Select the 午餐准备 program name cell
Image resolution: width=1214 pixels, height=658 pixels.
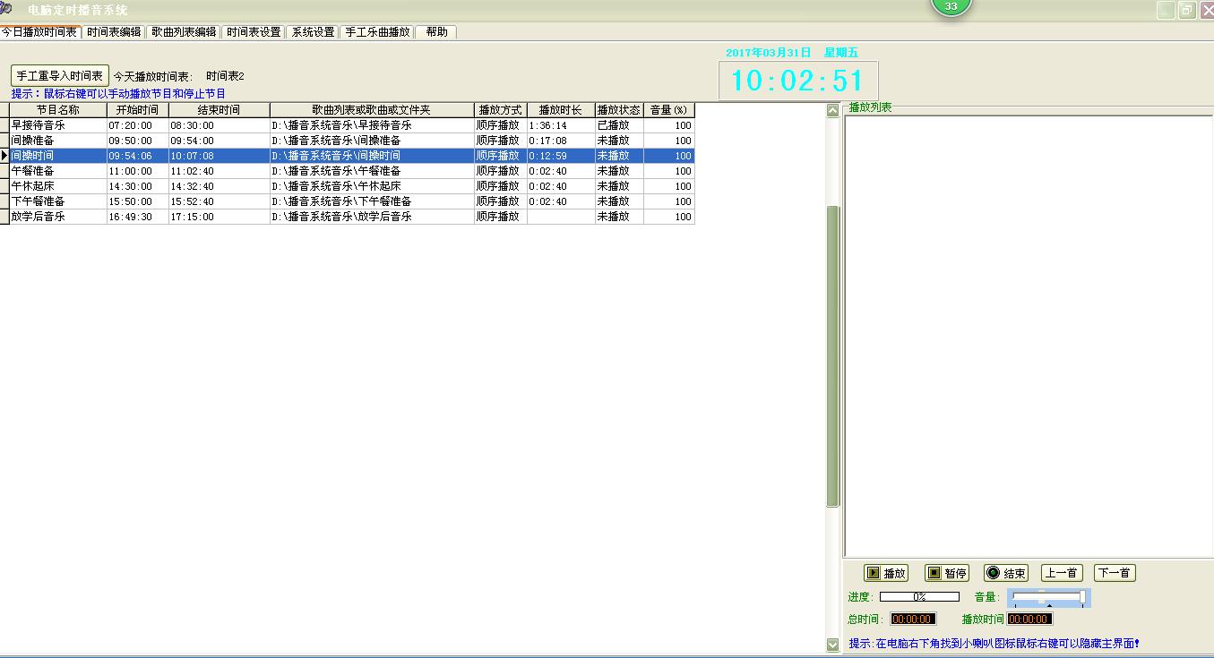point(58,171)
